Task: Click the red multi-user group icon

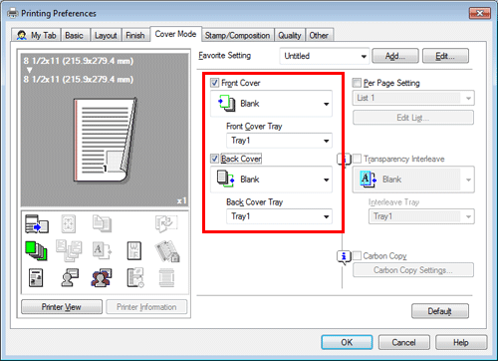Action: point(102,278)
